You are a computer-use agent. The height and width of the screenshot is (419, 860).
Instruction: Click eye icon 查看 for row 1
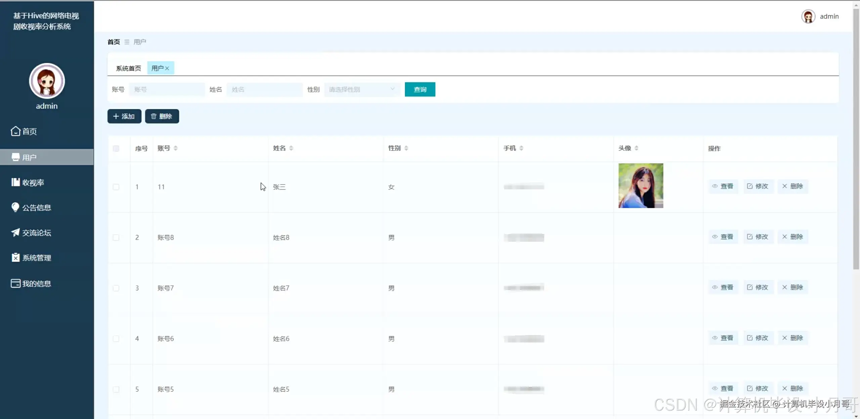click(715, 186)
